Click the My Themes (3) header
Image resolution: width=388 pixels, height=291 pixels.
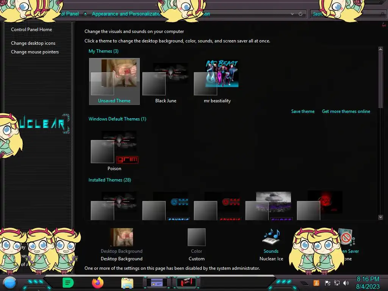[x=103, y=51]
